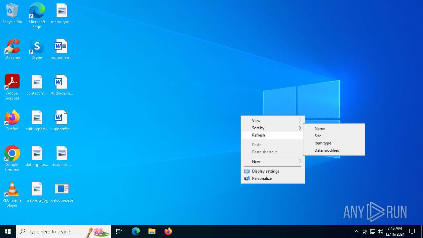Click the meeting/camera tray icon
This screenshot has width=423, height=238.
click(x=365, y=231)
